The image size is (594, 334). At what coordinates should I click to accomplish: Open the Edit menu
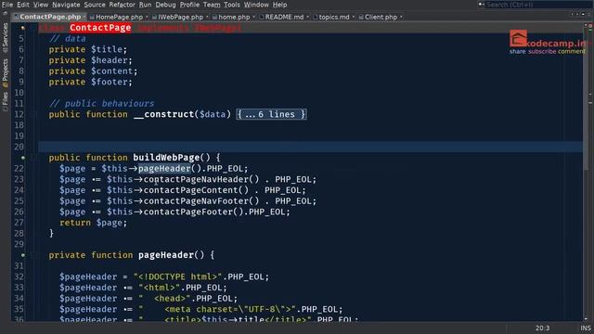[x=22, y=5]
